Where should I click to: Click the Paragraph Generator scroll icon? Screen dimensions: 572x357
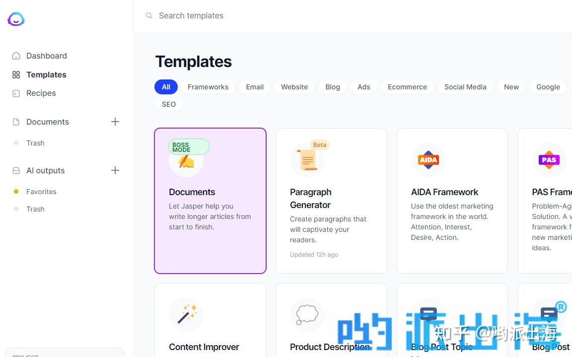pyautogui.click(x=307, y=160)
